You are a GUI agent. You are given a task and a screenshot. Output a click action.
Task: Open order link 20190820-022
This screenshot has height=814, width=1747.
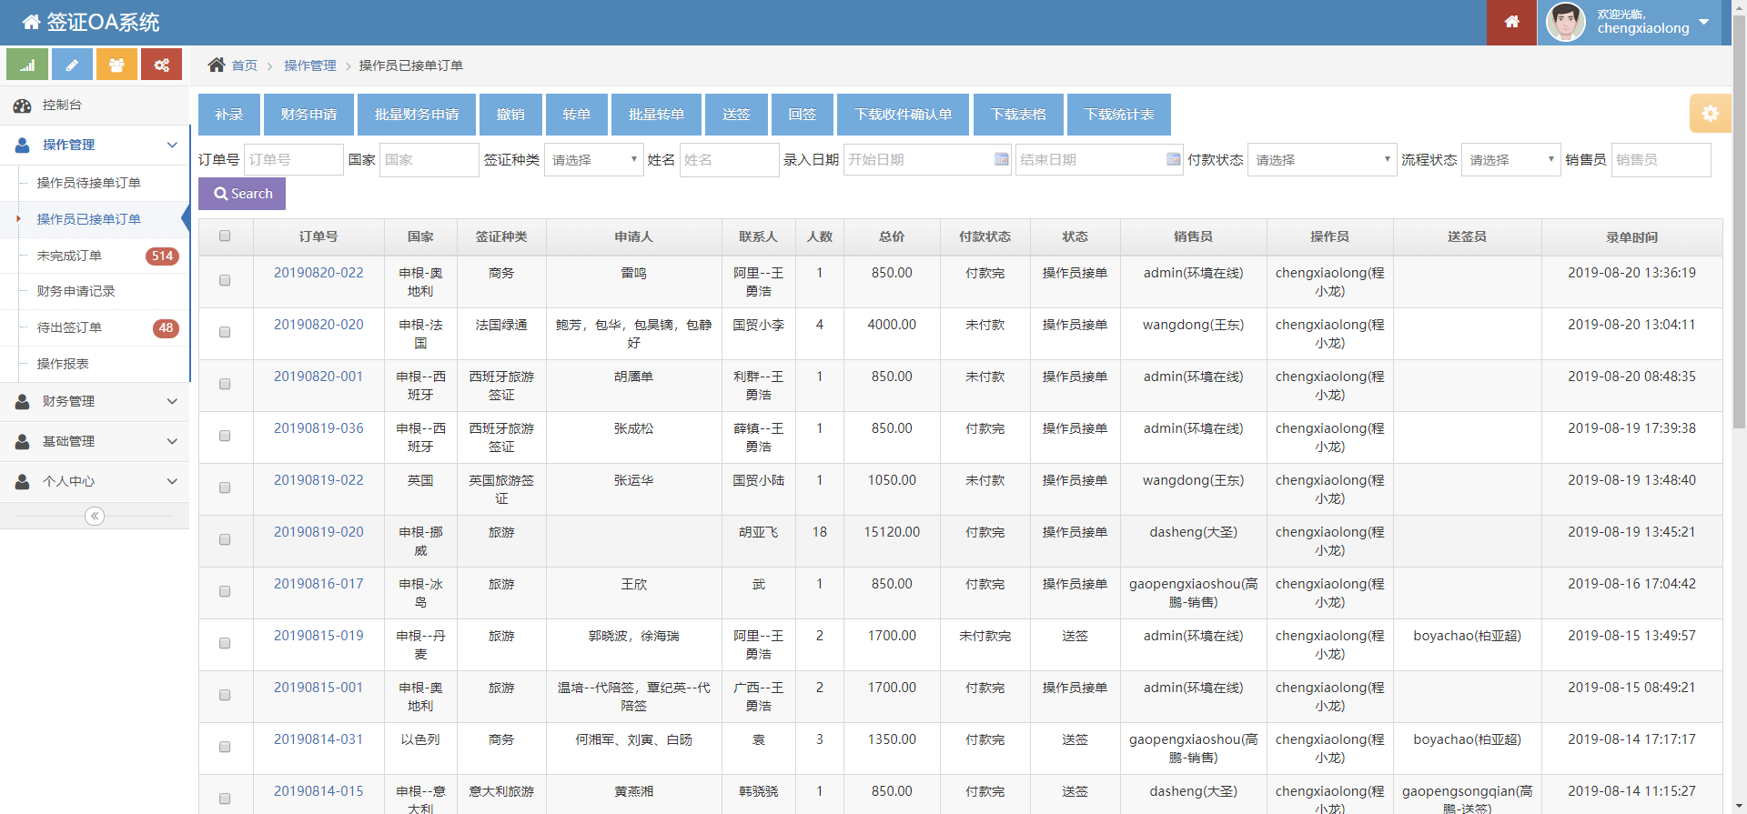point(318,273)
